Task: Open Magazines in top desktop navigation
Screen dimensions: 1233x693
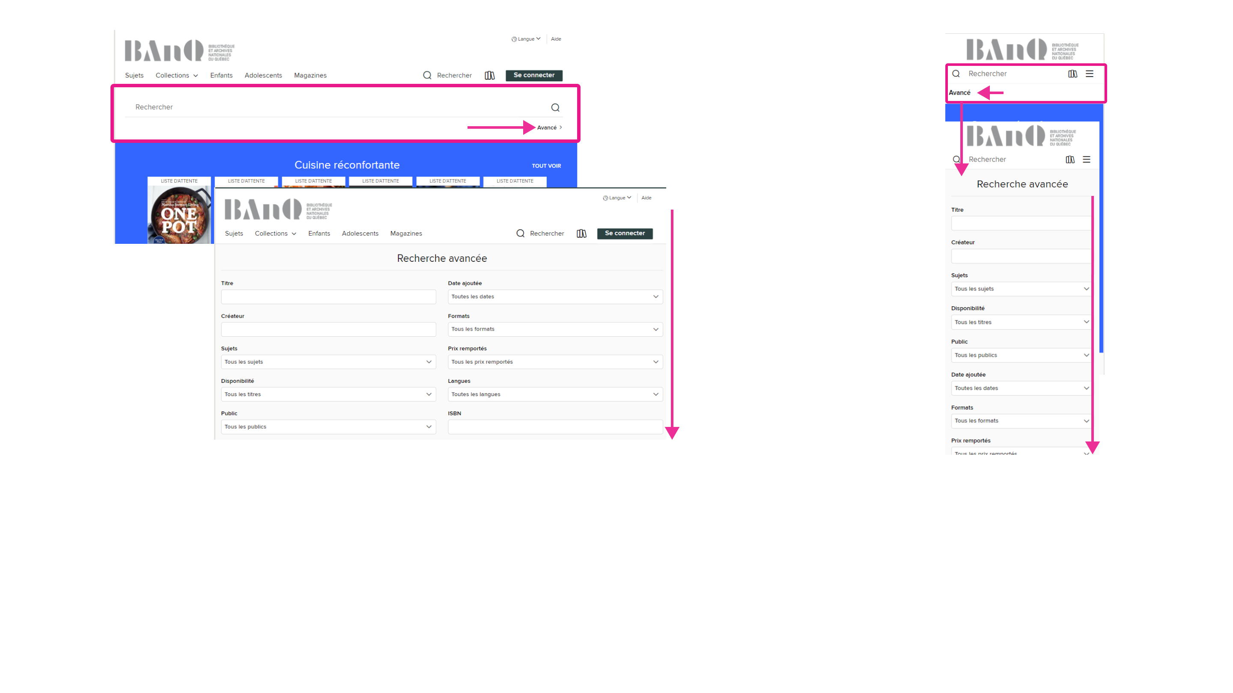Action: [310, 76]
